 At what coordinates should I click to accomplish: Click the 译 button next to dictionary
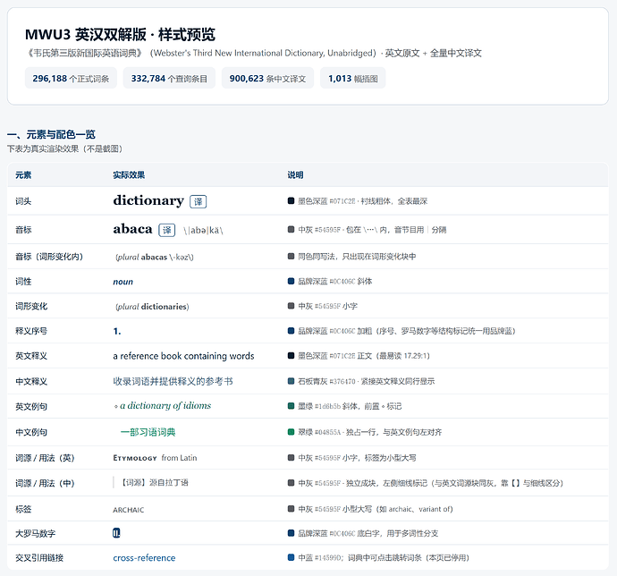[198, 201]
